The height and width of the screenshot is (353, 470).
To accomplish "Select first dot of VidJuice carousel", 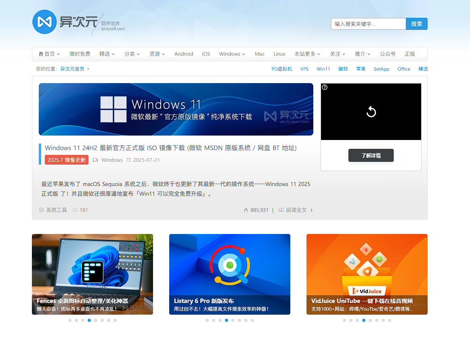I will coord(344,320).
